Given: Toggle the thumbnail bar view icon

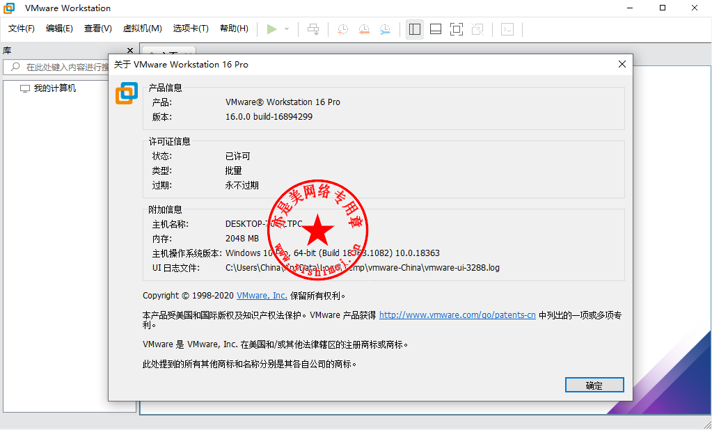Looking at the screenshot, I should click(x=436, y=29).
